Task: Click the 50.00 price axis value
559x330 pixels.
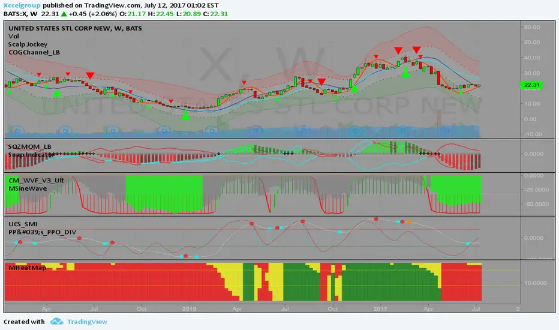Action: pyautogui.click(x=531, y=42)
